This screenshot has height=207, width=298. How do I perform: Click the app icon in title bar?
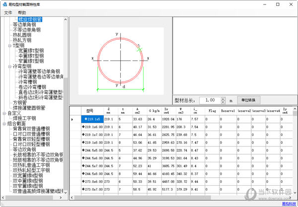(x=4, y=4)
